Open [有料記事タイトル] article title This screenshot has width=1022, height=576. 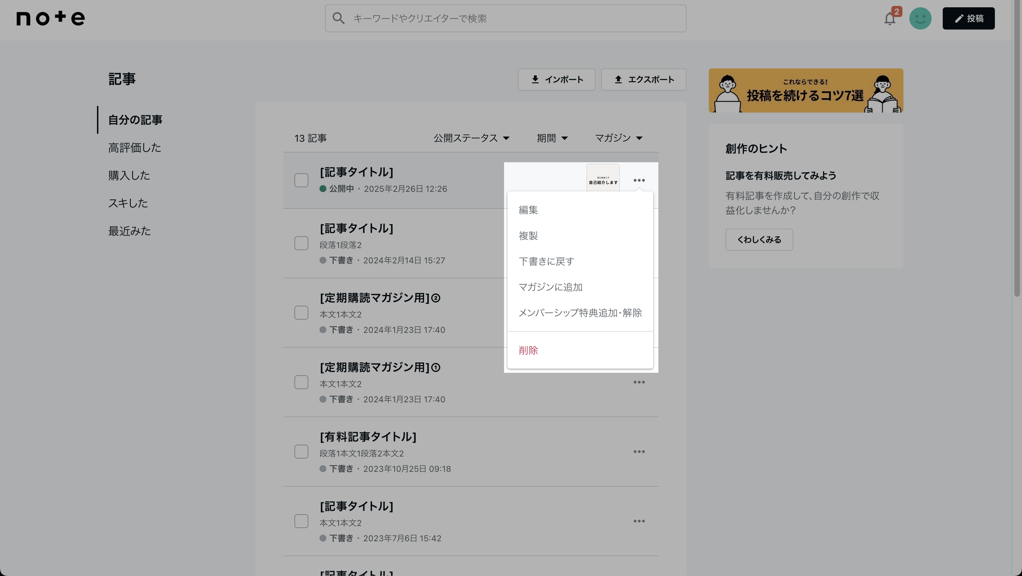coord(368,436)
